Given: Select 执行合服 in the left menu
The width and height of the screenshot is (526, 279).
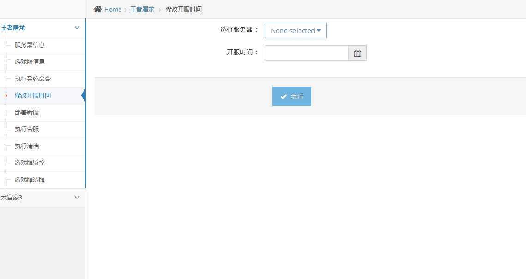Looking at the screenshot, I should pos(26,129).
